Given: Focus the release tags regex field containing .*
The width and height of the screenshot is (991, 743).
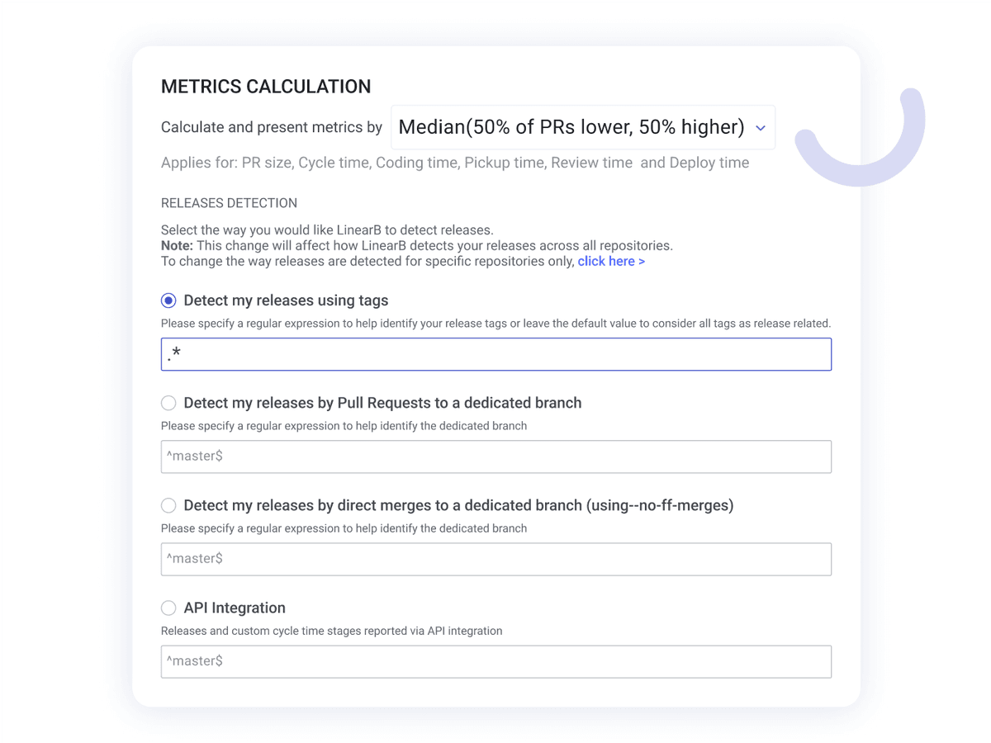Looking at the screenshot, I should pos(495,354).
